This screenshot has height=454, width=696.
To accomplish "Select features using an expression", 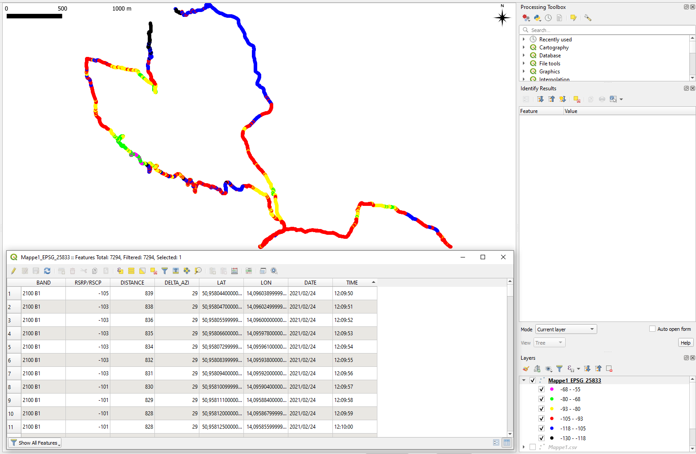I will [x=120, y=271].
